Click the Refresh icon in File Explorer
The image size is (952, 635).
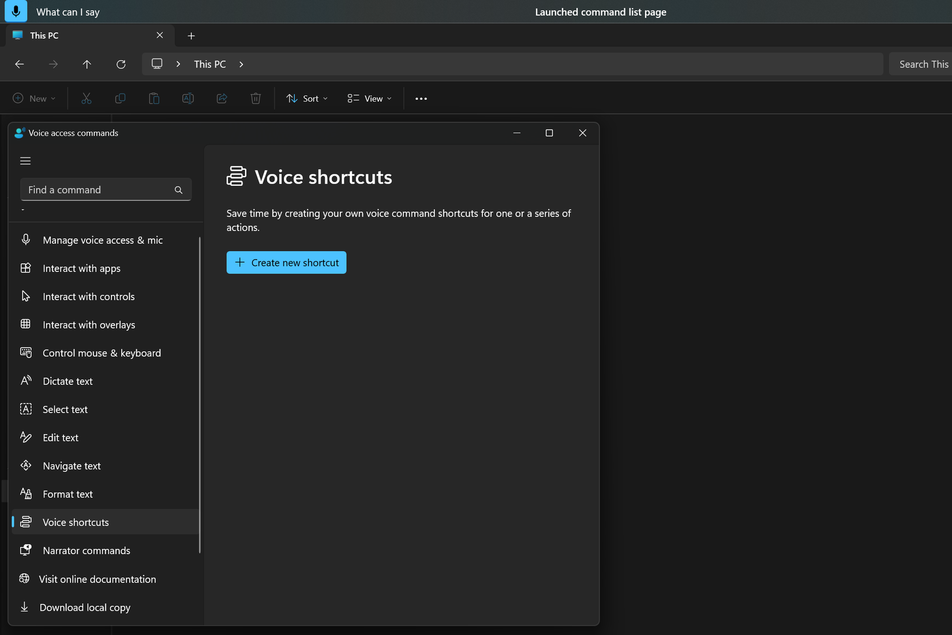121,64
